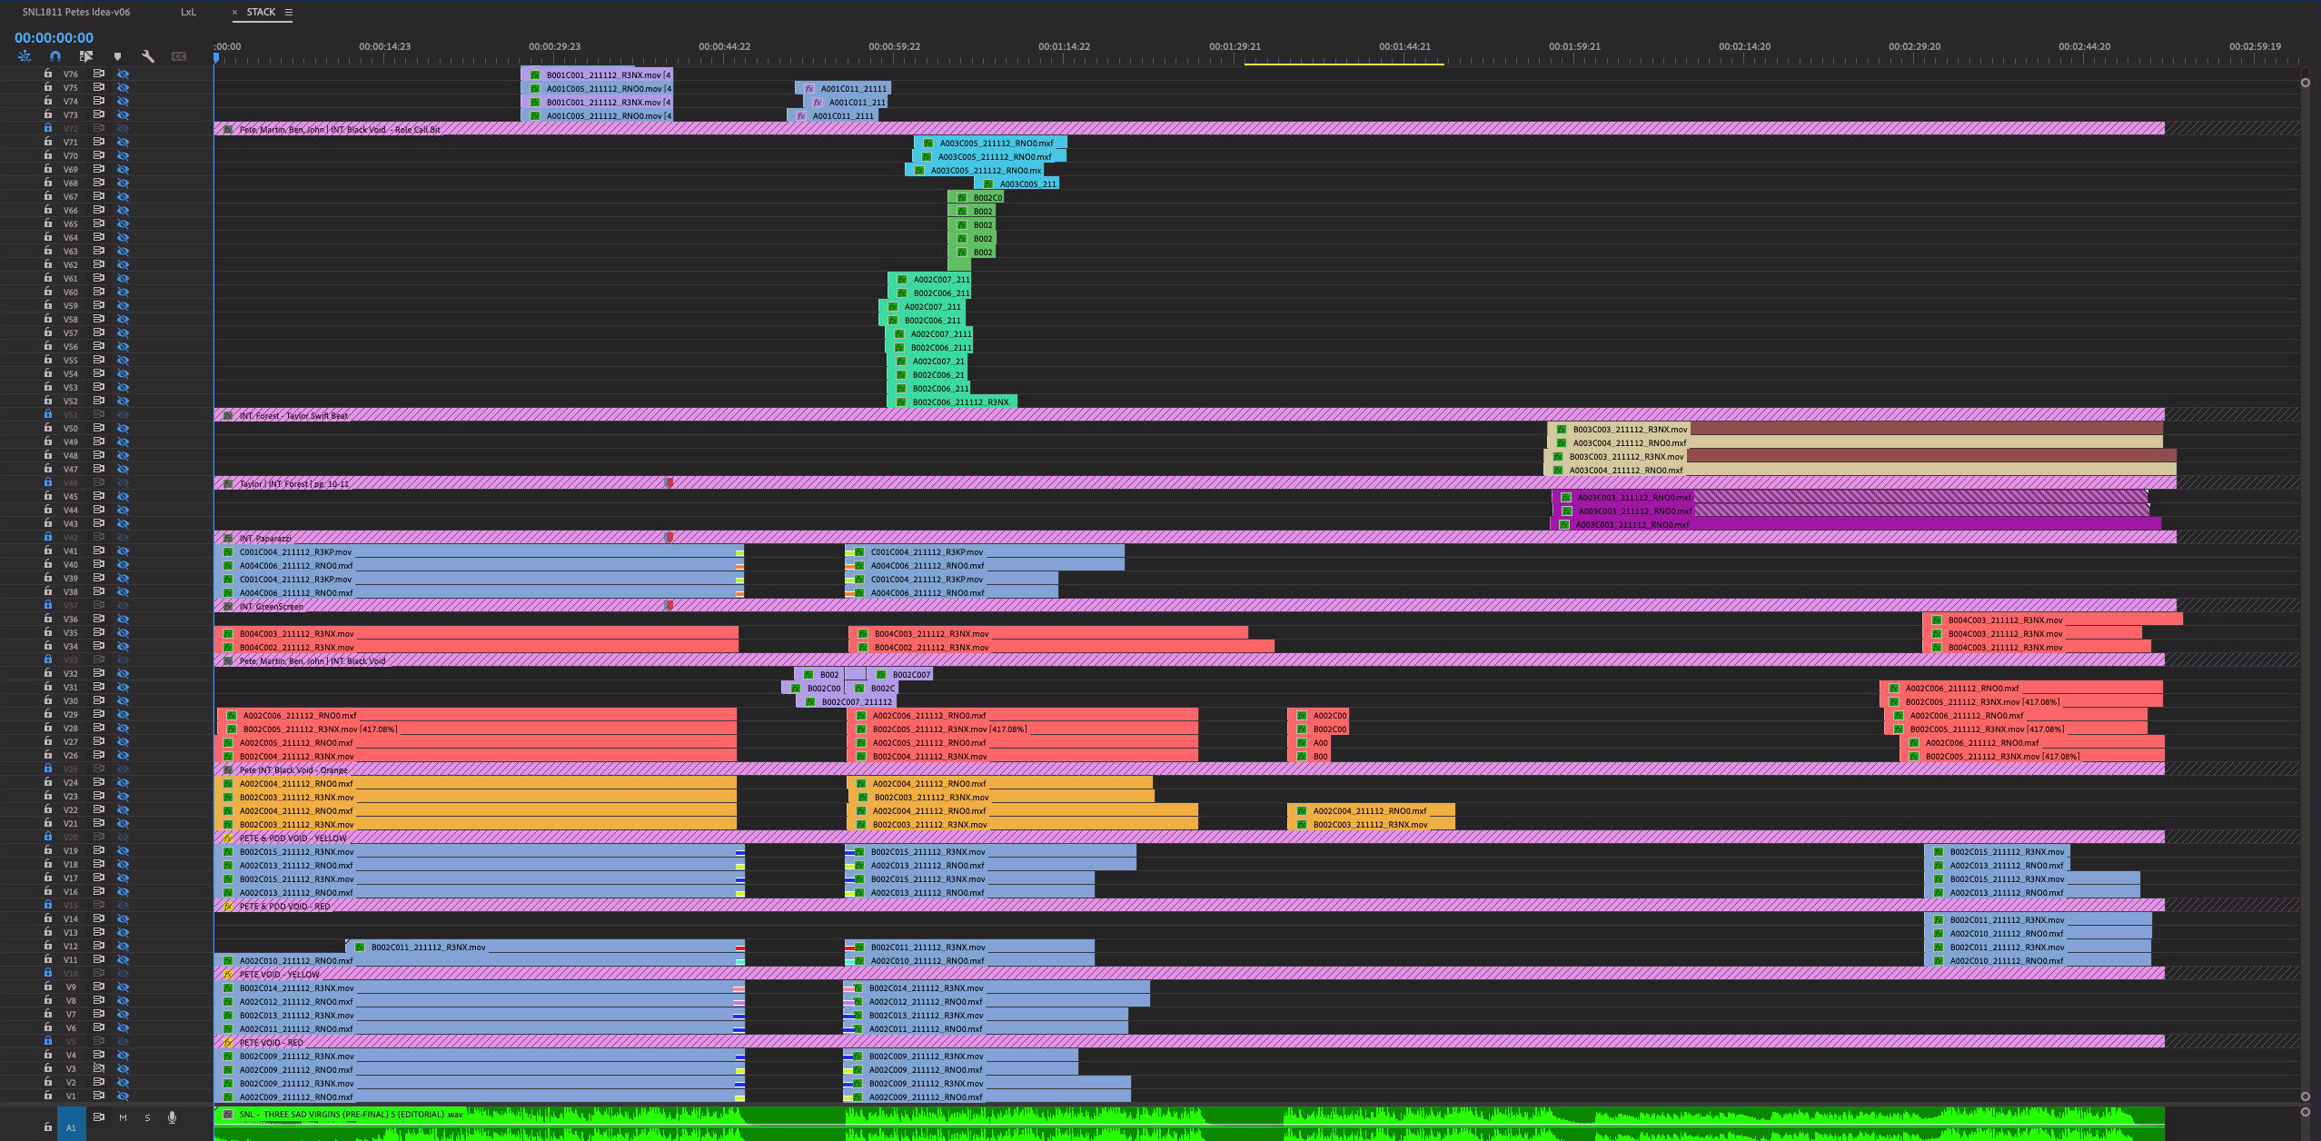Viewport: 2321px width, 1141px height.
Task: Click the Add Marker icon
Action: coord(117,56)
